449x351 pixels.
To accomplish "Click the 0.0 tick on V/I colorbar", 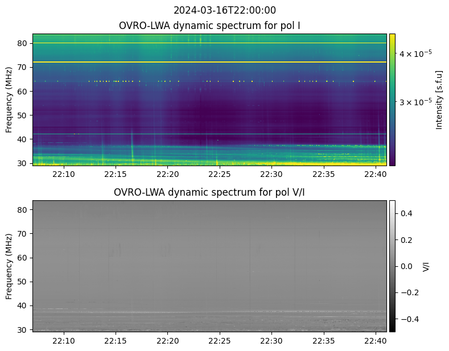I will (407, 266).
